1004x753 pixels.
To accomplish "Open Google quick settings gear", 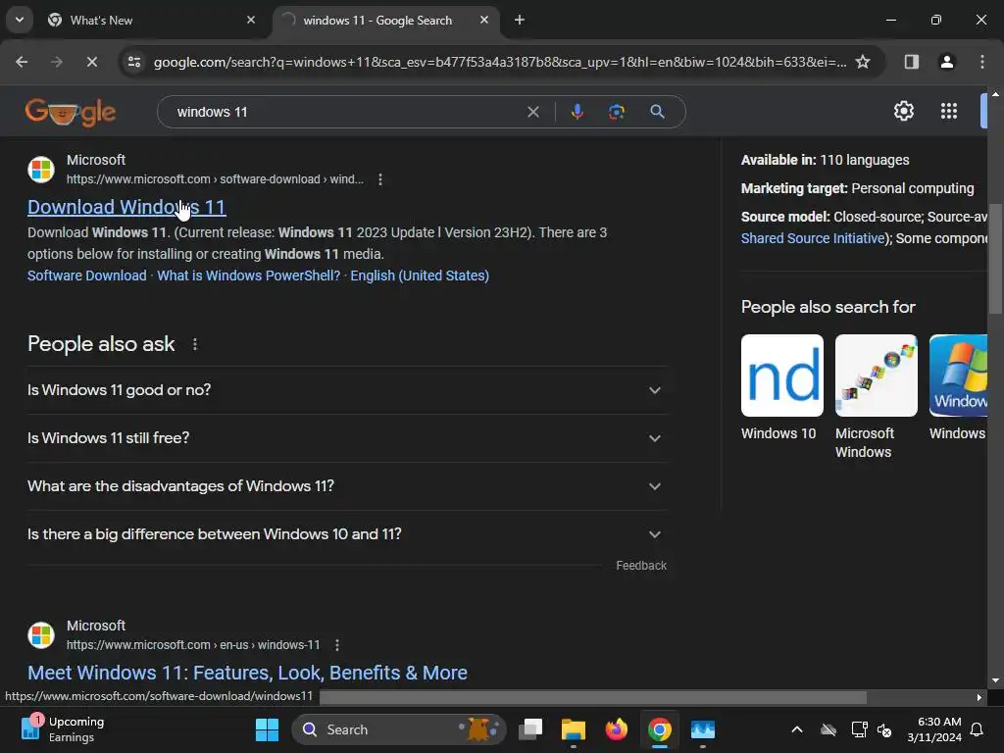I will click(x=903, y=111).
